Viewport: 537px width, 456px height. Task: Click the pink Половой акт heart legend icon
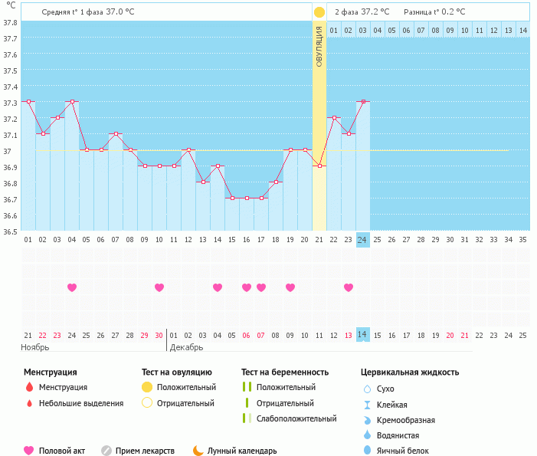point(29,451)
